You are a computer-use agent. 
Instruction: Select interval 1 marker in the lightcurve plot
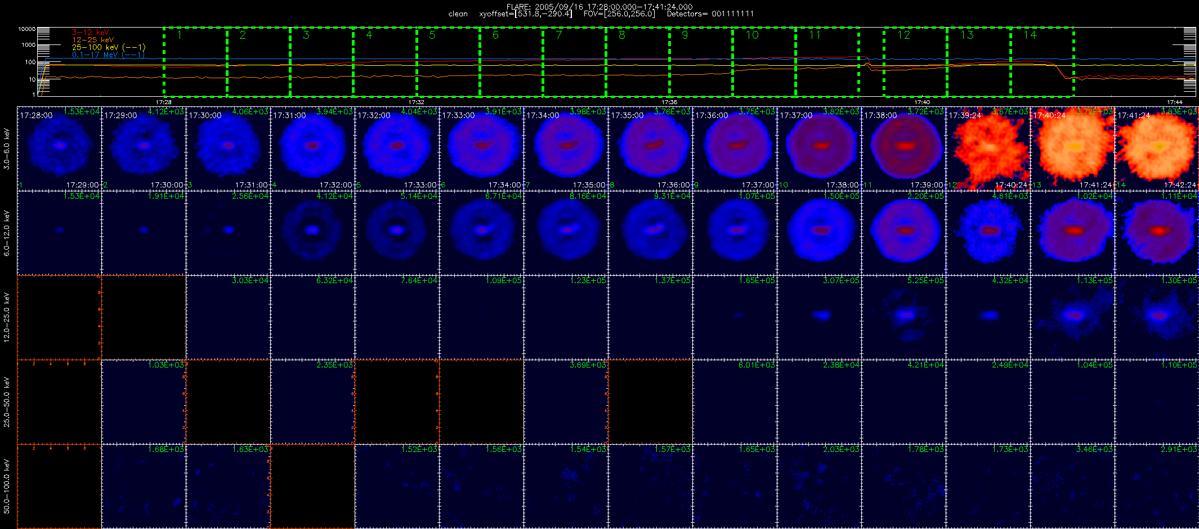[x=179, y=35]
